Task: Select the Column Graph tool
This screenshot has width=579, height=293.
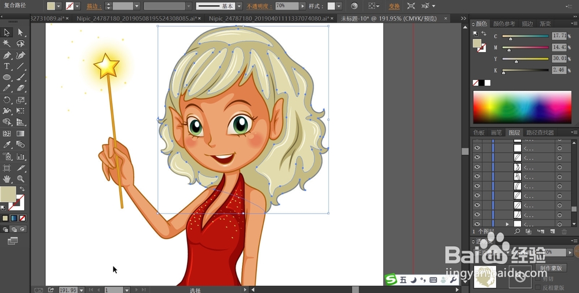Action: pos(20,157)
